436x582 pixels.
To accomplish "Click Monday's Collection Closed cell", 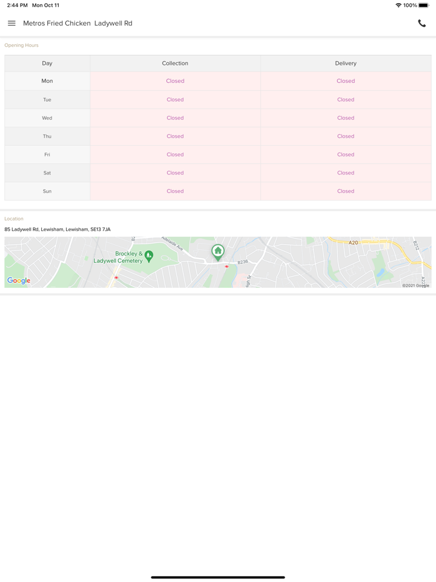I will click(x=175, y=81).
